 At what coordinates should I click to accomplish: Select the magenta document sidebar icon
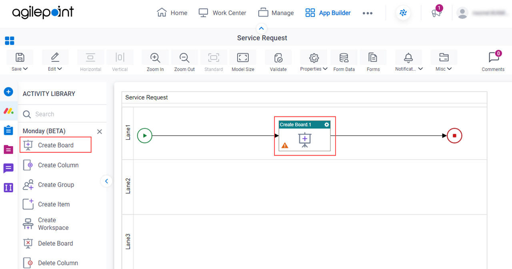click(8, 149)
